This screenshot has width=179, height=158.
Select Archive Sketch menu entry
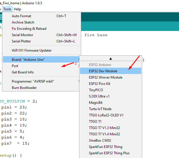pos(41,22)
